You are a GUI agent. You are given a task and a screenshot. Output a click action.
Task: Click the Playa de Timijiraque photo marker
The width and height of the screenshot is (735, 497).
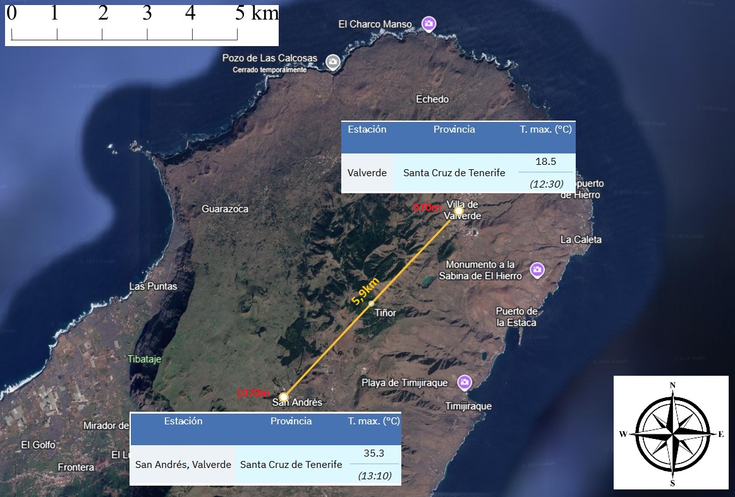pyautogui.click(x=464, y=382)
